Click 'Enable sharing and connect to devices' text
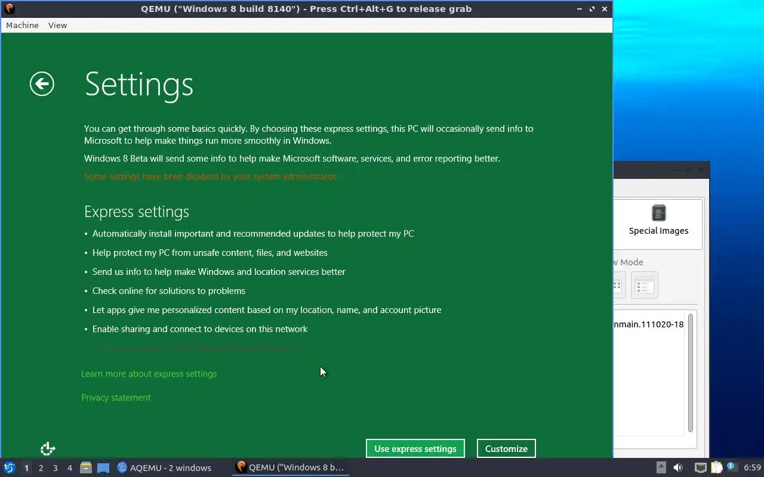 200,329
